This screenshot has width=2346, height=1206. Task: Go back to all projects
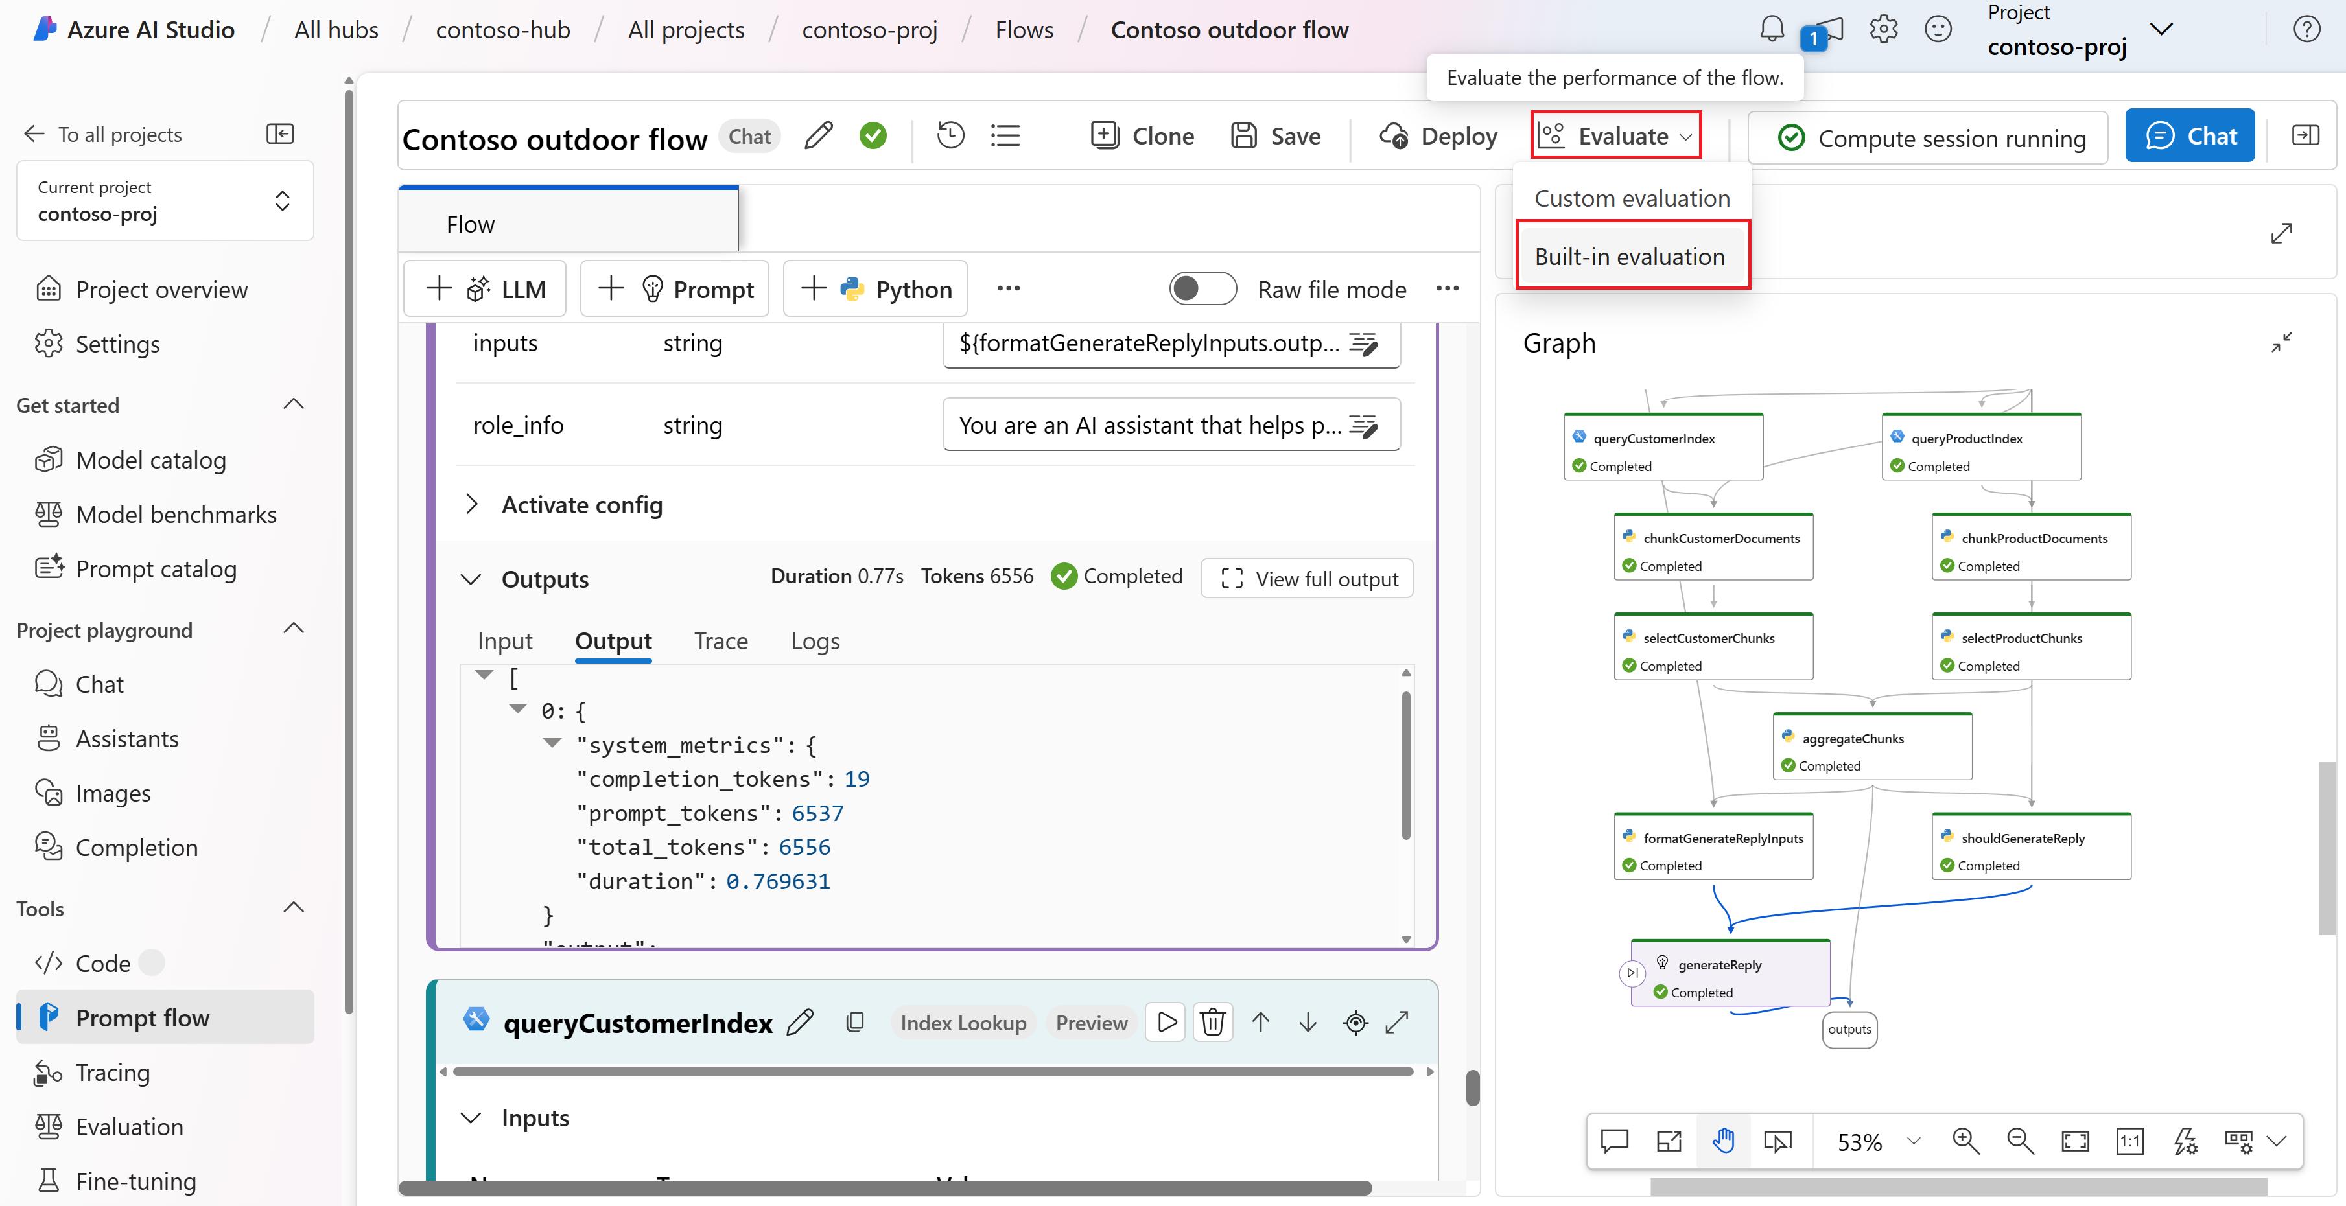102,133
